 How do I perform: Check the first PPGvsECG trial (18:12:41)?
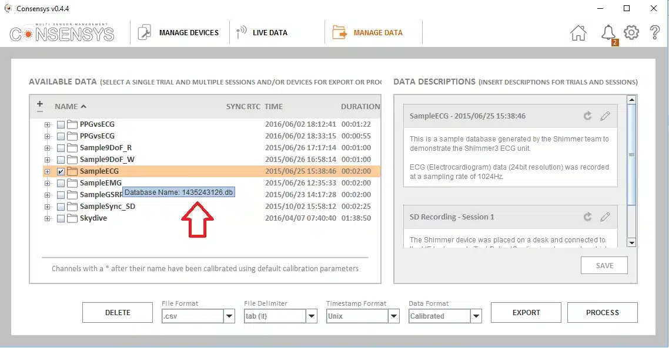click(x=61, y=125)
